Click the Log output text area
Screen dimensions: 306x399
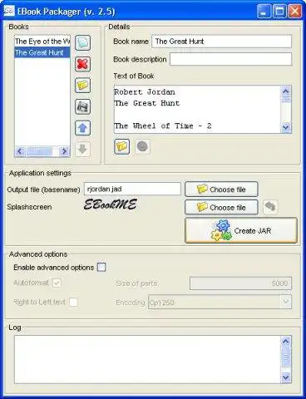tap(147, 359)
